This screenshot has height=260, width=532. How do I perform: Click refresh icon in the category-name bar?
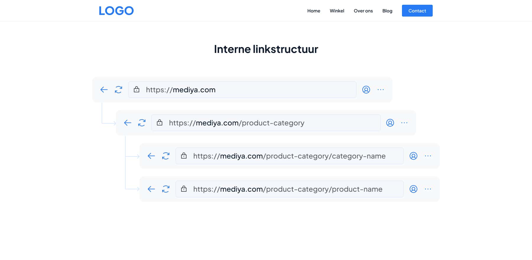(166, 156)
